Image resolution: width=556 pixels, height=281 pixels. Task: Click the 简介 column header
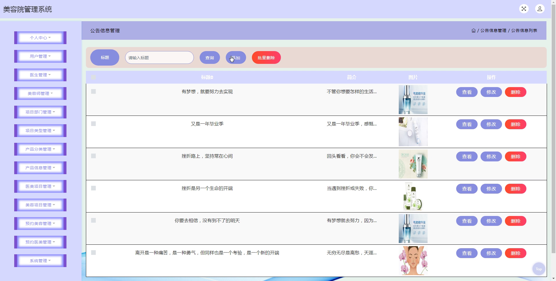tap(352, 77)
